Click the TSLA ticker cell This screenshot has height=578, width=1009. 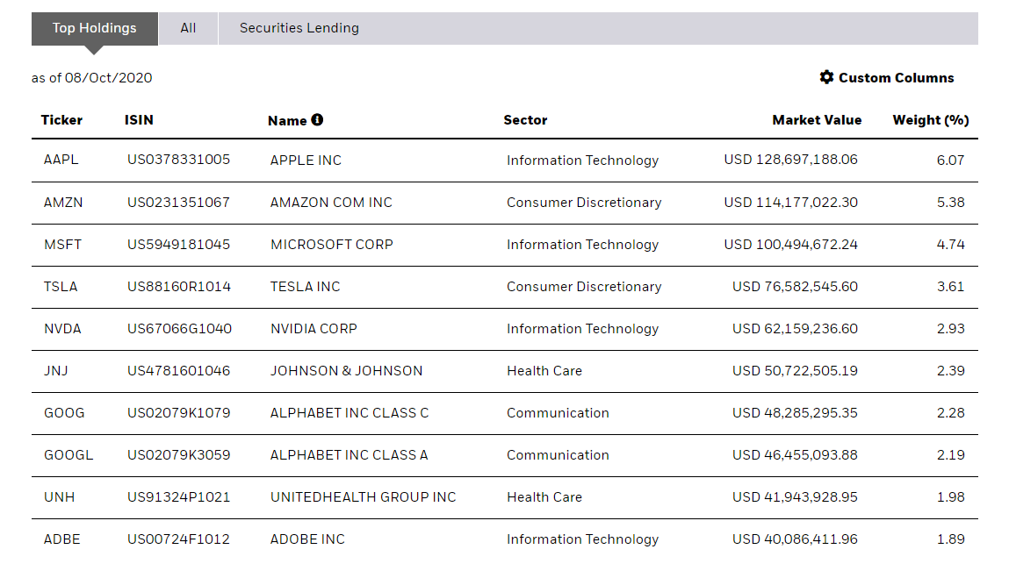pos(61,287)
